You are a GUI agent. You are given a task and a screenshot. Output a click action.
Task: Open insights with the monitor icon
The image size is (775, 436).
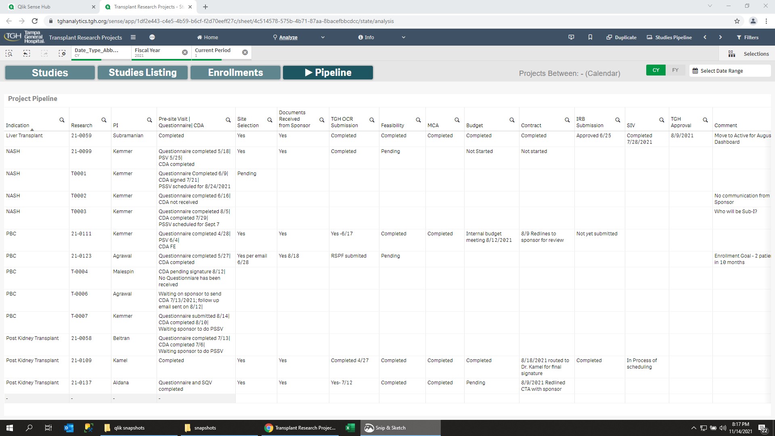[x=571, y=37]
